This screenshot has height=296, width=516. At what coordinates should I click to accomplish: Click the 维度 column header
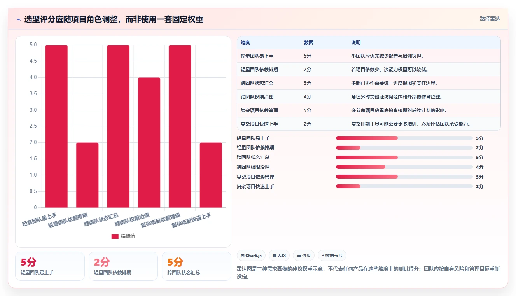tap(245, 42)
